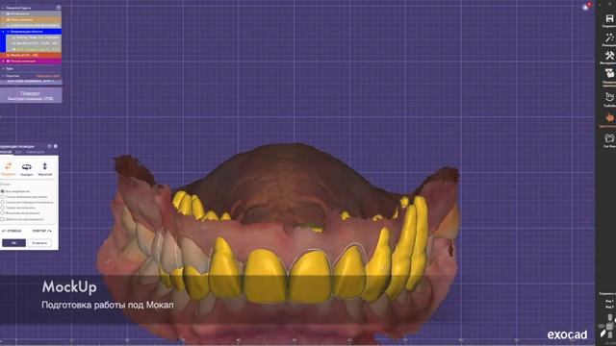The width and height of the screenshot is (616, 346).
Task: Collapse the layers panel header chevron
Action: coord(3,8)
